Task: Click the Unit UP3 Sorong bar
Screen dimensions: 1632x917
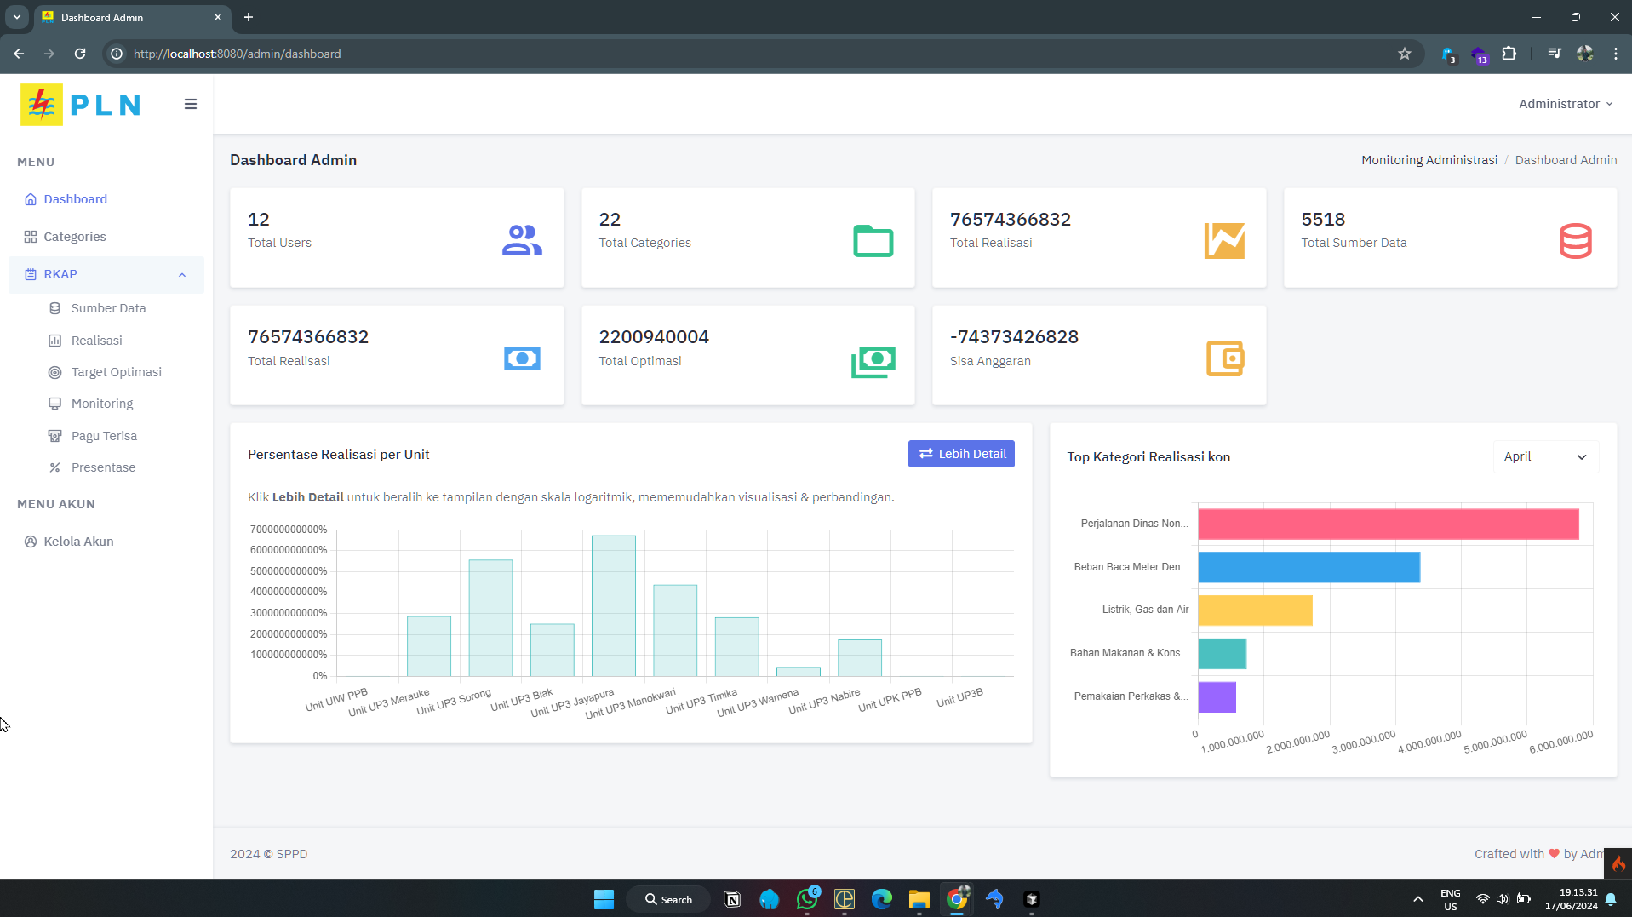Action: coord(490,618)
